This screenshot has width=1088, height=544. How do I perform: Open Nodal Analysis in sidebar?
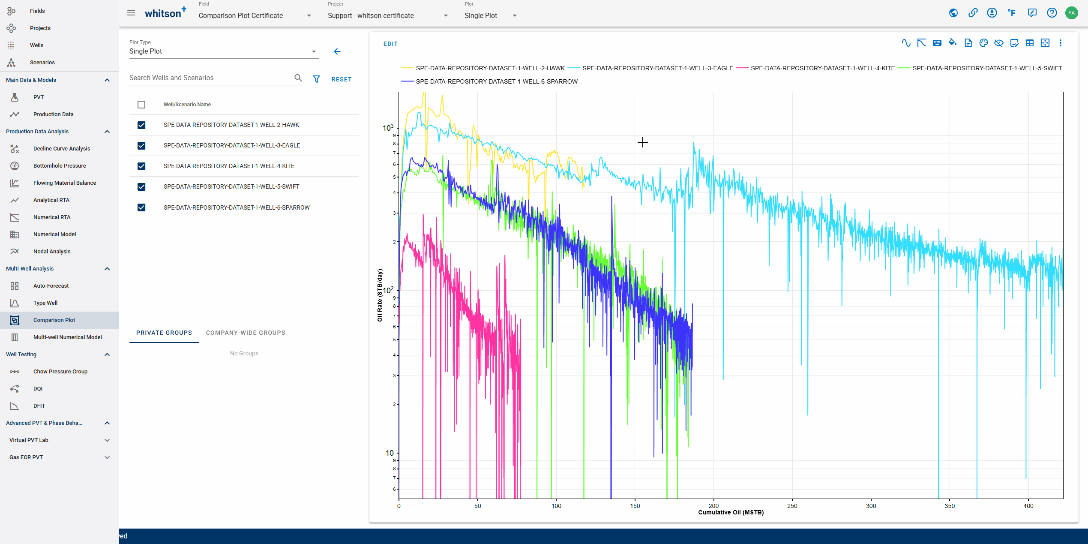click(59, 251)
